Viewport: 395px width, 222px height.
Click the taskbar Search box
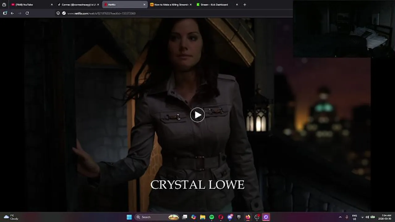[157, 217]
